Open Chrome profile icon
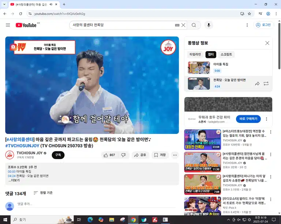This screenshot has width=281, height=224. (268, 14)
